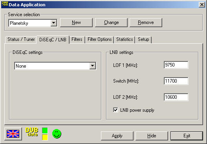Screen dimensions: 207x144
Task: Select the DiSEqC / LNB tab
Action: pyautogui.click(x=53, y=39)
